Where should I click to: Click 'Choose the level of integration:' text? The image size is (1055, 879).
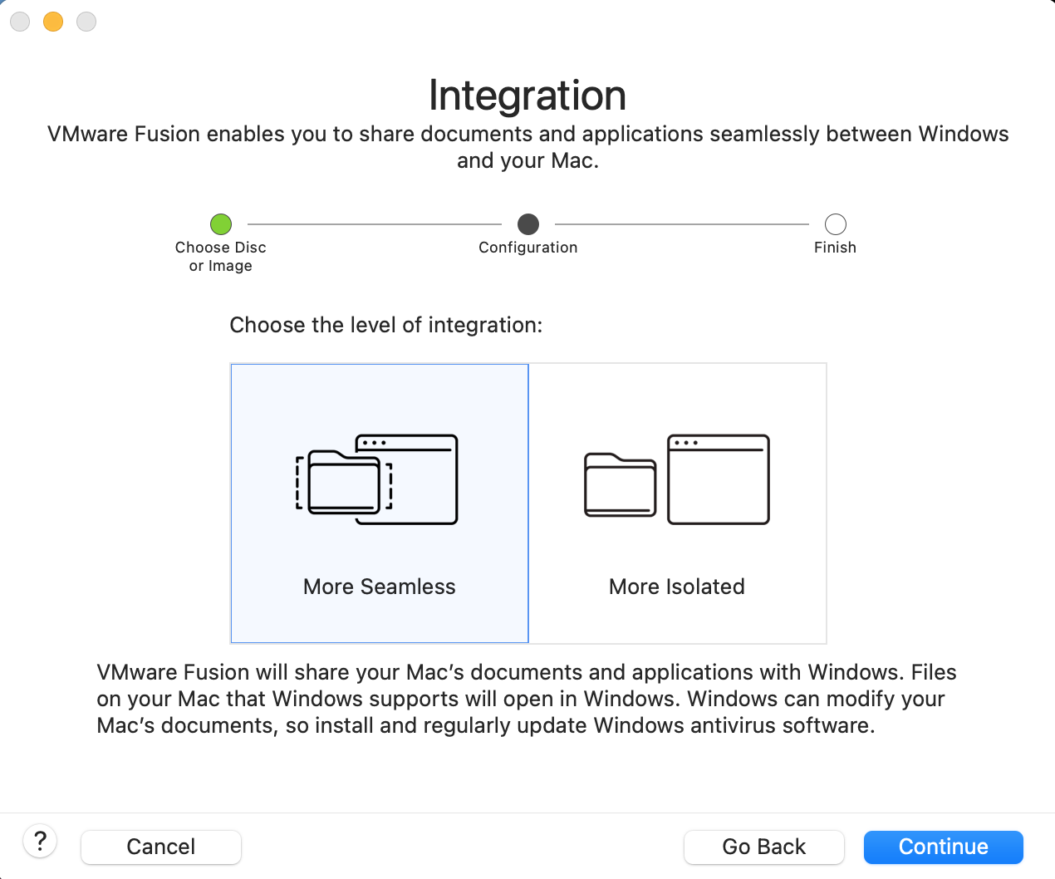pyautogui.click(x=386, y=325)
